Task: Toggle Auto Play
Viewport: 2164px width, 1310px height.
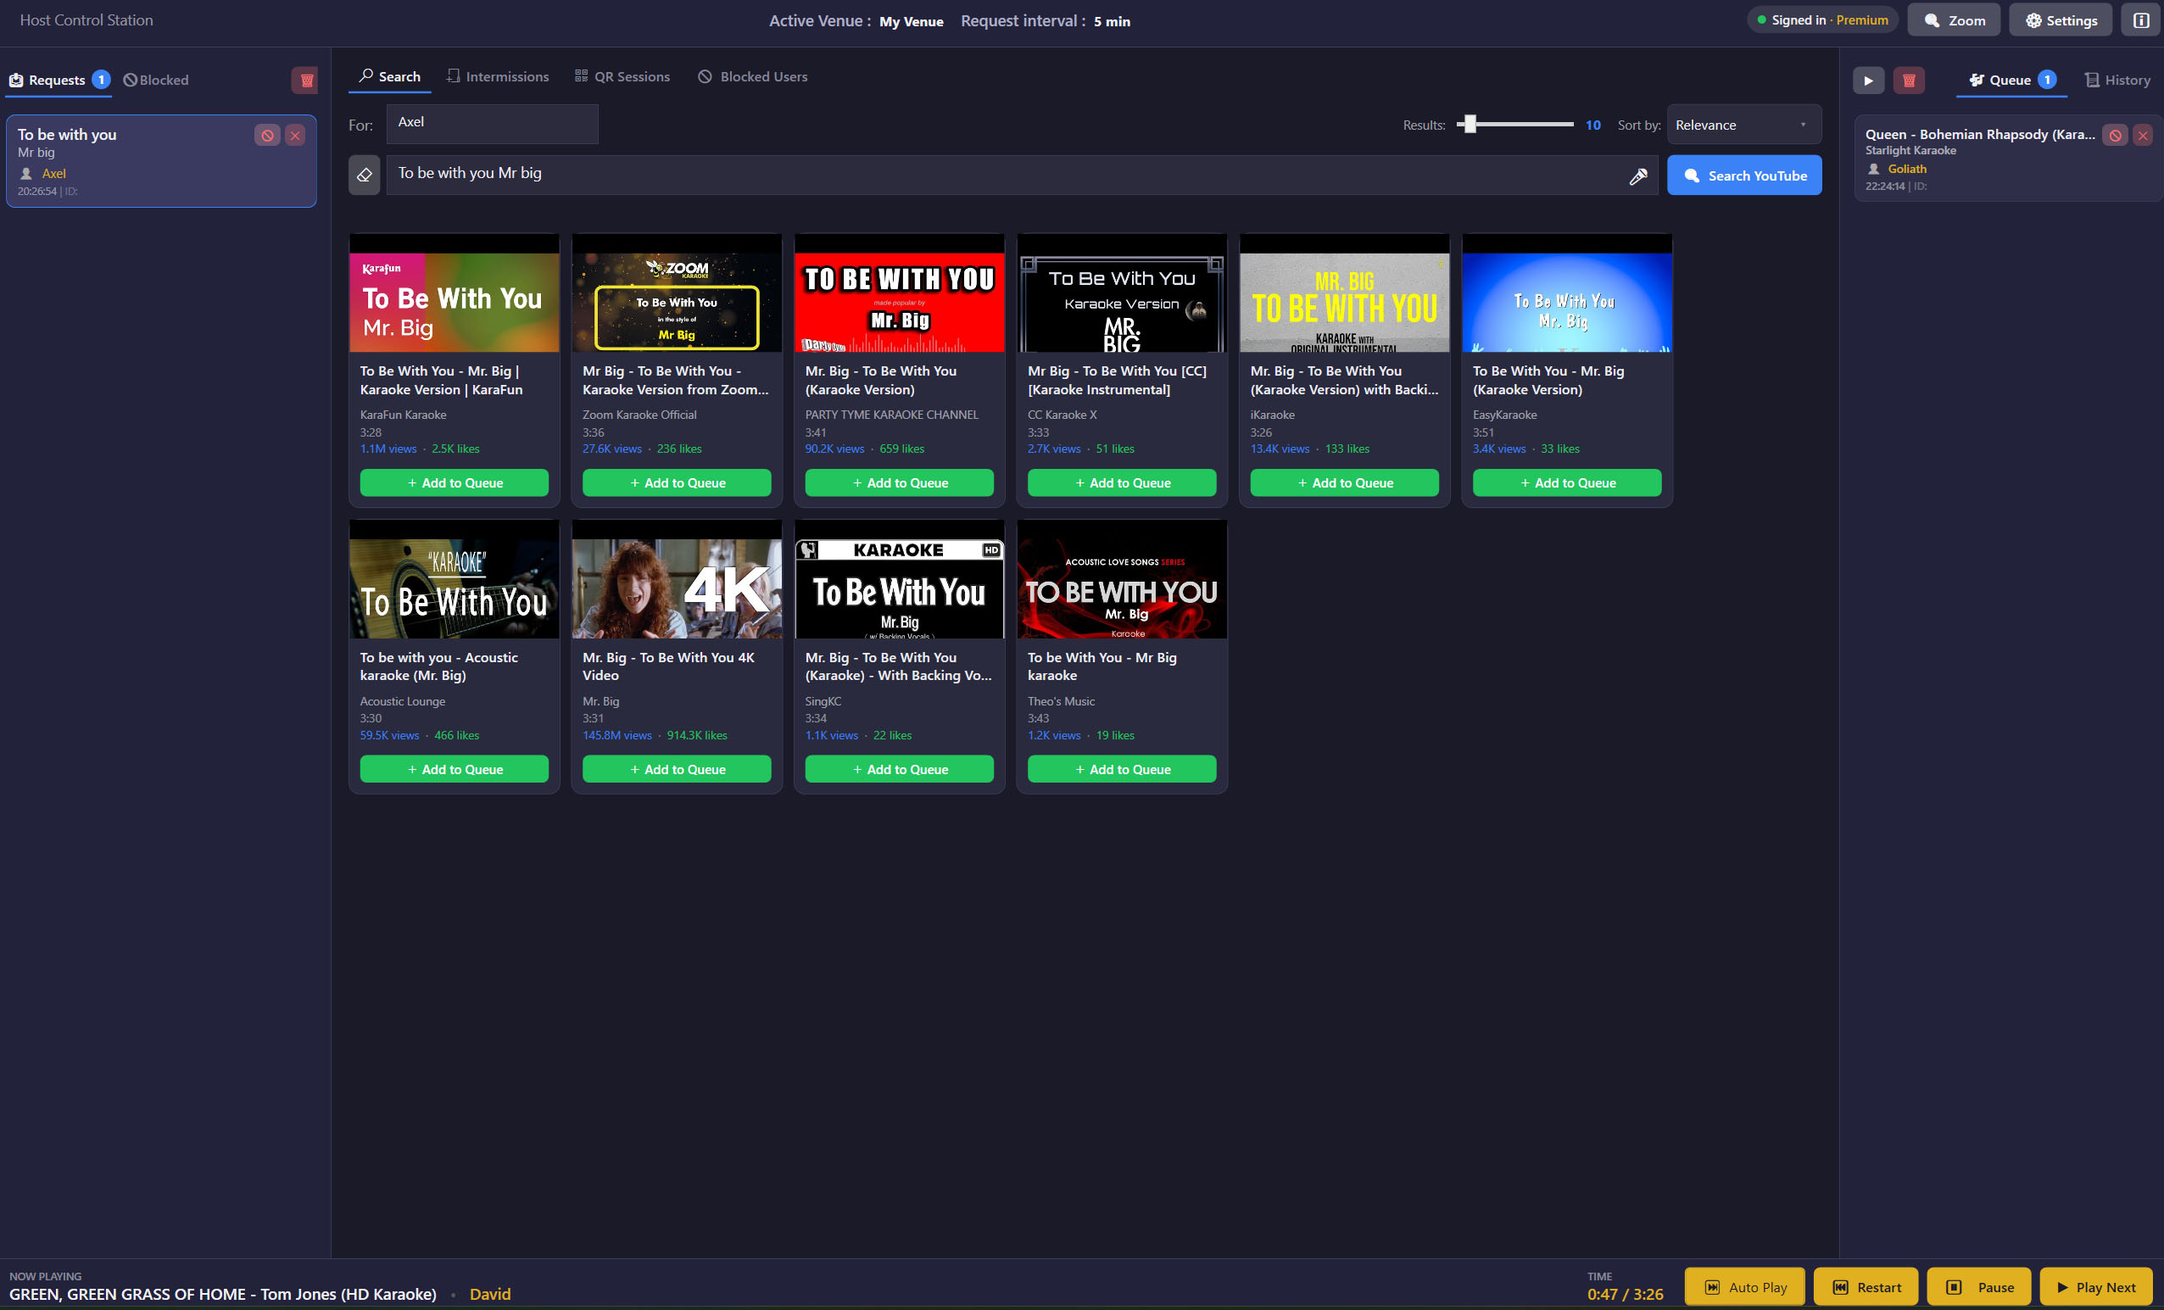Action: click(1744, 1287)
